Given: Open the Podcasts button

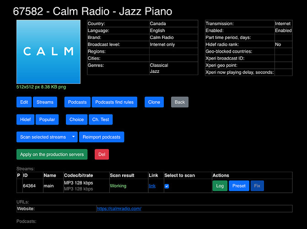Looking at the screenshot, I should tap(77, 102).
